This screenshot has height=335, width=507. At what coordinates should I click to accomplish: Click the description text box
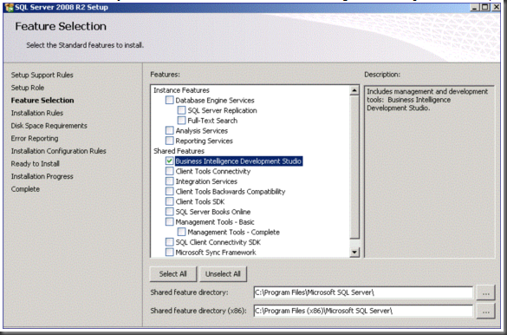(x=429, y=172)
